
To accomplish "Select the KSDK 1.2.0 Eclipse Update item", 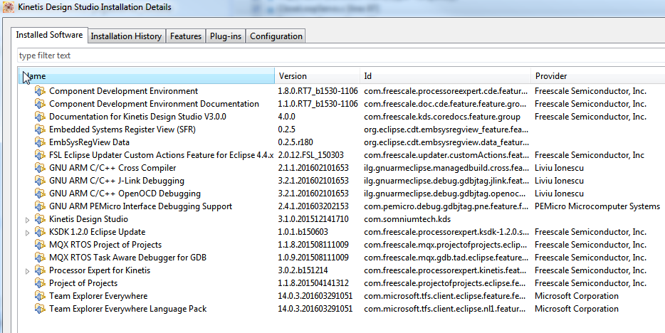I will click(97, 232).
